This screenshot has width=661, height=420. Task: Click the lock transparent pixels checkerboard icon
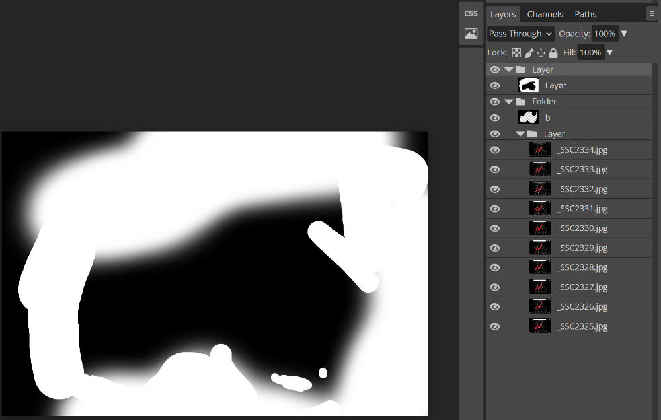coord(516,53)
